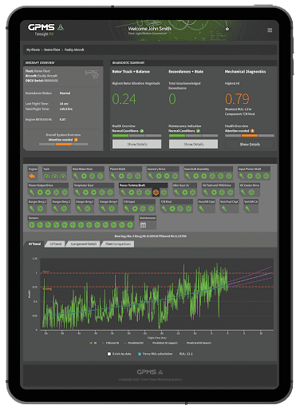Viewport: 300px width, 409px height.
Task: Click the shaft icon under Oil Cooler Drive
Action: pos(243,193)
